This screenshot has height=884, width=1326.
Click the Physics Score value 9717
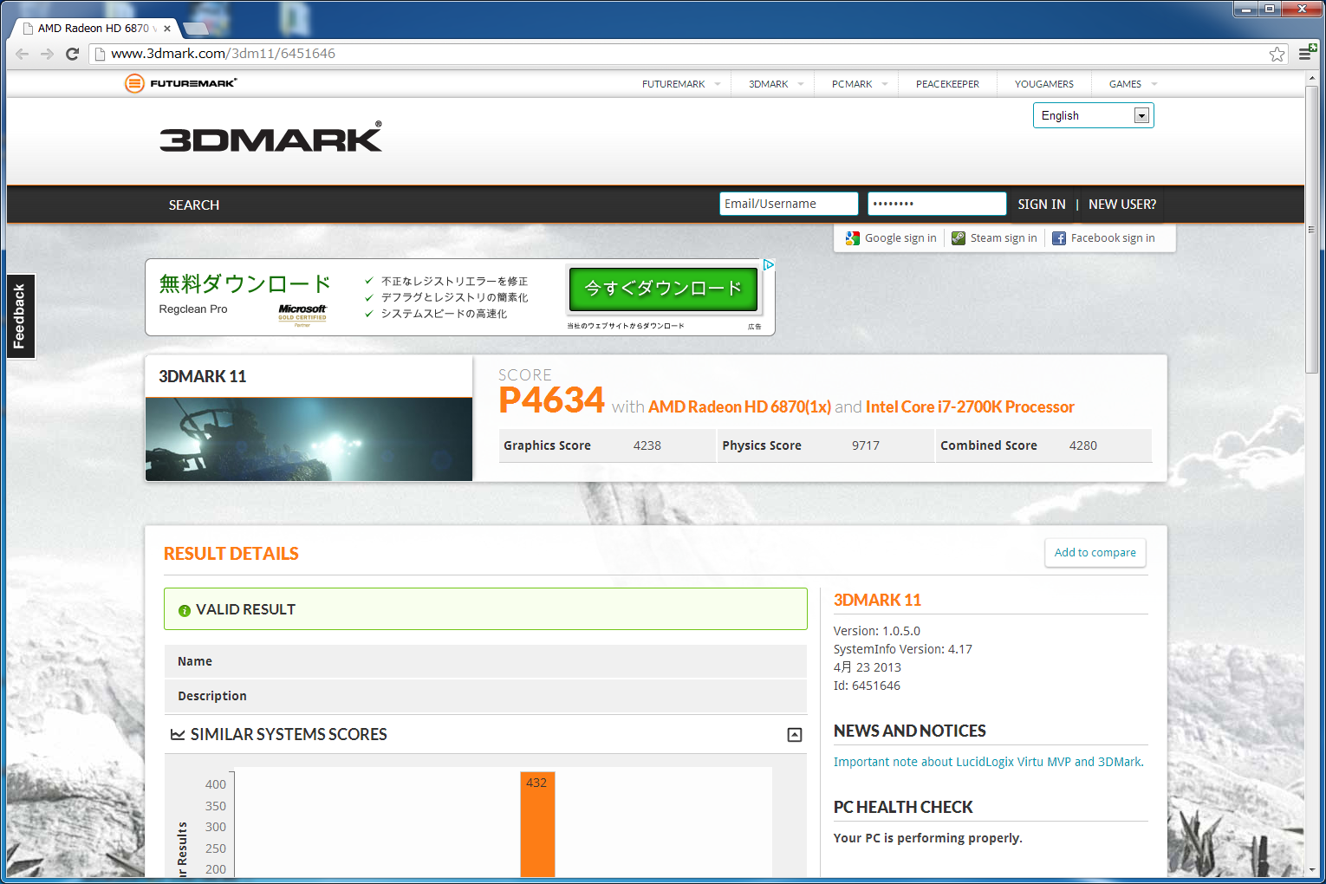pos(866,445)
